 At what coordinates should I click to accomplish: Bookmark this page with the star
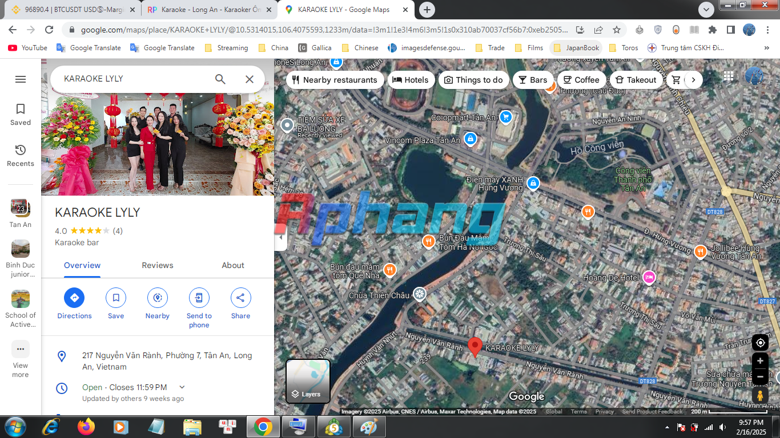[x=617, y=30]
